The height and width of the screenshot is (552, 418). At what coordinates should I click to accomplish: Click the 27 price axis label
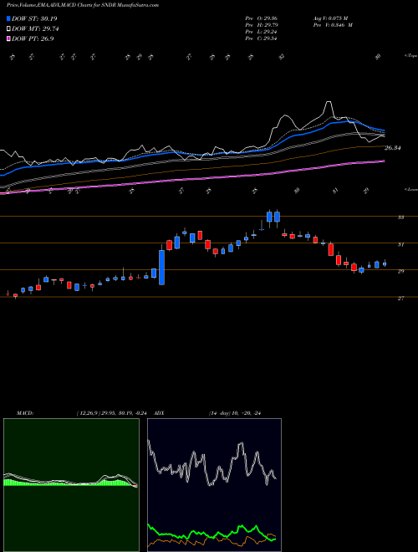tap(400, 299)
